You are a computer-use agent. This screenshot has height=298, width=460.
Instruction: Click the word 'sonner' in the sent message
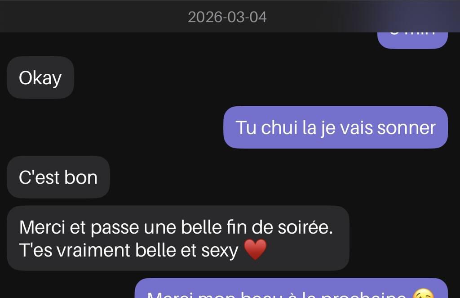pos(406,128)
